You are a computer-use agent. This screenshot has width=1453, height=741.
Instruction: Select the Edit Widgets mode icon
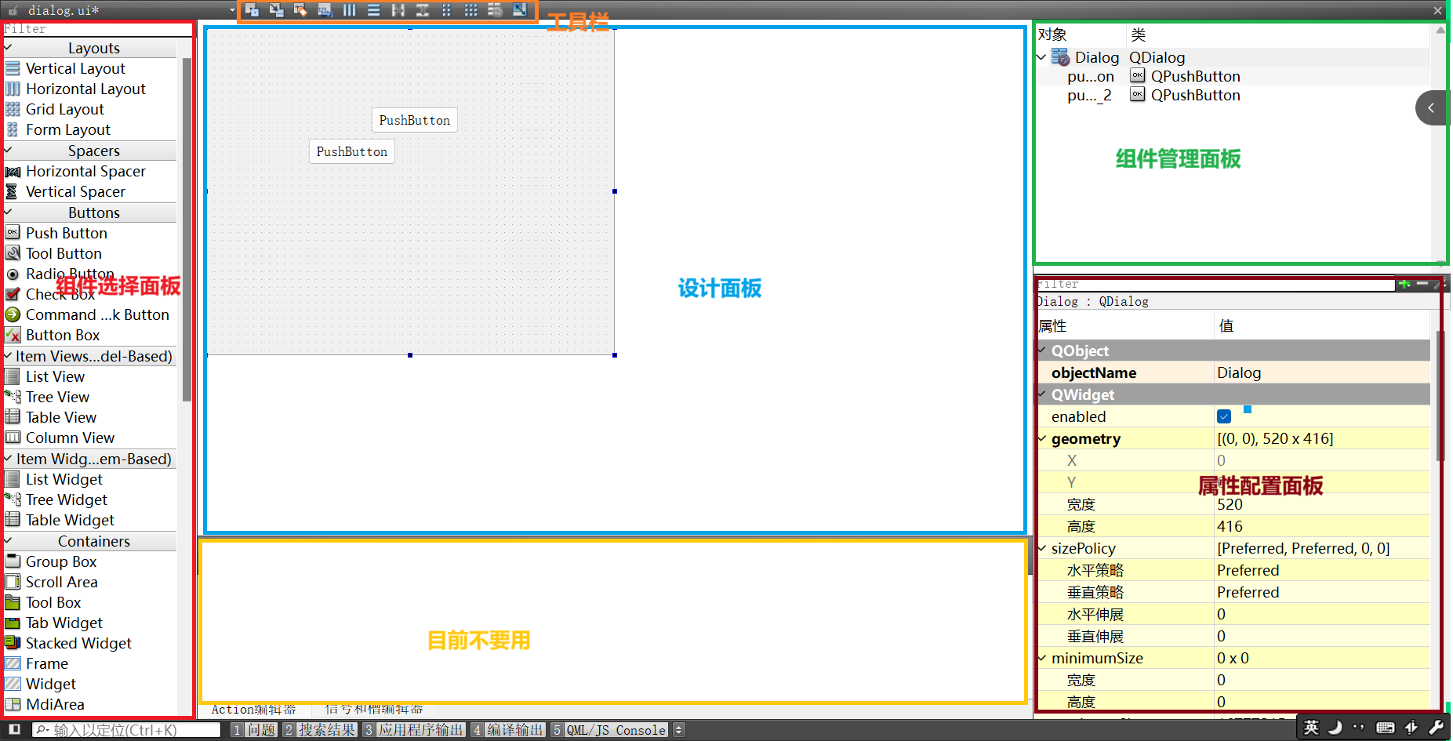tap(252, 10)
